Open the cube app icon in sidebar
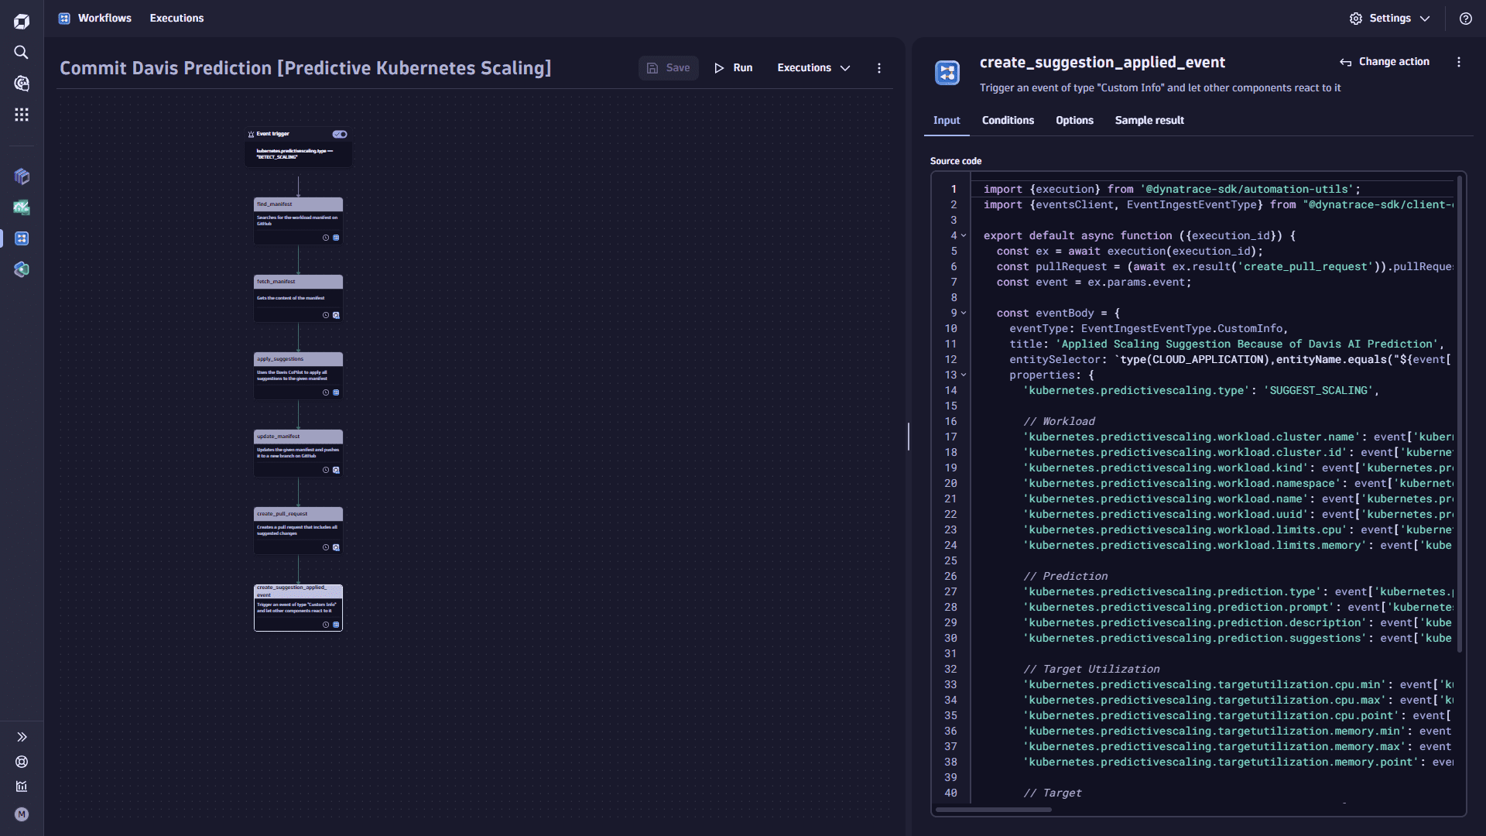 click(x=22, y=176)
